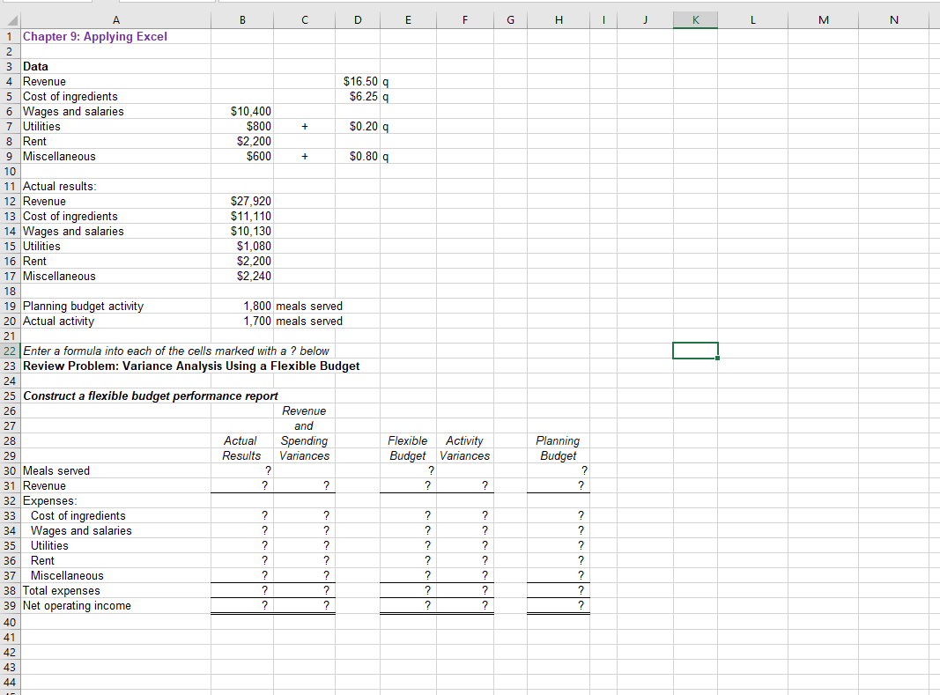Select the whole sheet via corner triangle

11,19
